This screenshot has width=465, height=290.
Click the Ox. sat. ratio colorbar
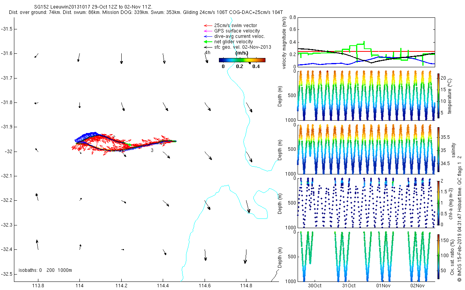click(439, 256)
